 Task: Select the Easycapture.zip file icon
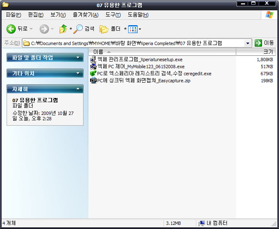tap(93, 80)
